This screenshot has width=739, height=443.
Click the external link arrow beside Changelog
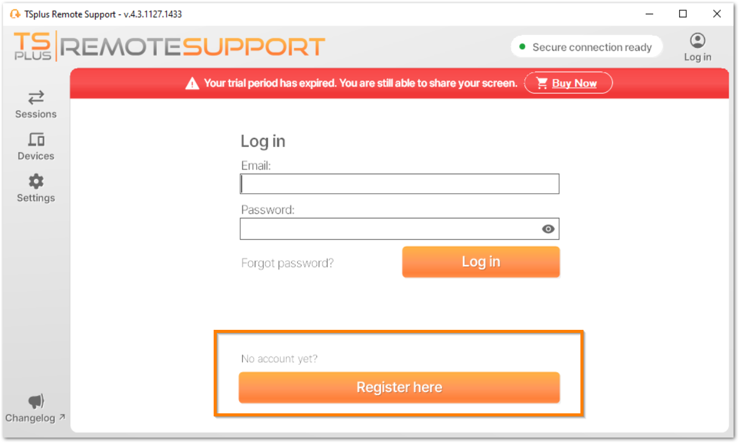pos(62,417)
